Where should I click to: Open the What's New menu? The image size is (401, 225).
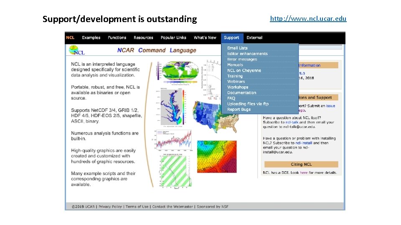pyautogui.click(x=205, y=37)
